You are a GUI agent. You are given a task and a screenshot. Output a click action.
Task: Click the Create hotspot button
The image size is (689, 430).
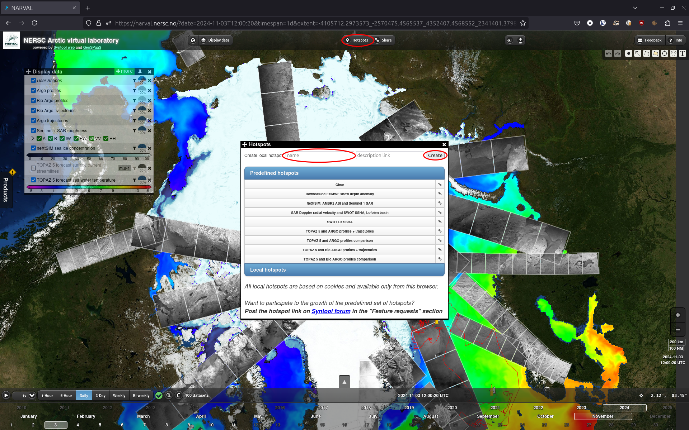(435, 156)
